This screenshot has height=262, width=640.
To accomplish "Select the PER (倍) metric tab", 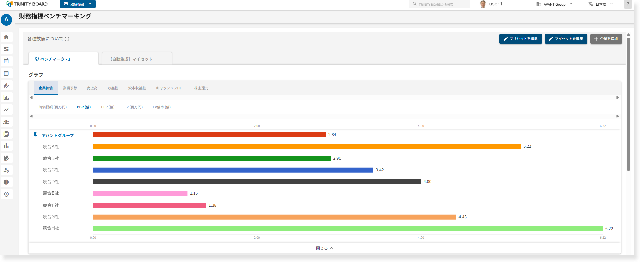I will pos(108,107).
